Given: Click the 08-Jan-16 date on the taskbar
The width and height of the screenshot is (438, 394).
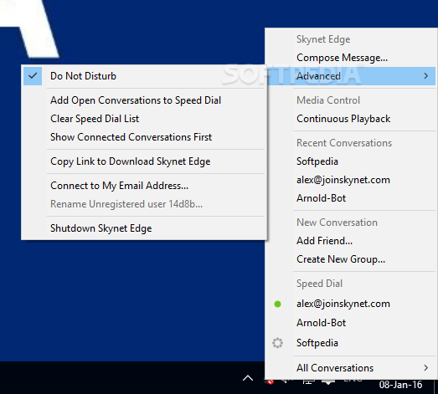Looking at the screenshot, I should (400, 385).
